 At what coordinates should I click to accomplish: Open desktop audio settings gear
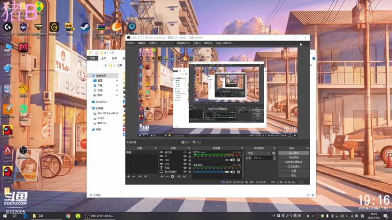point(239,172)
